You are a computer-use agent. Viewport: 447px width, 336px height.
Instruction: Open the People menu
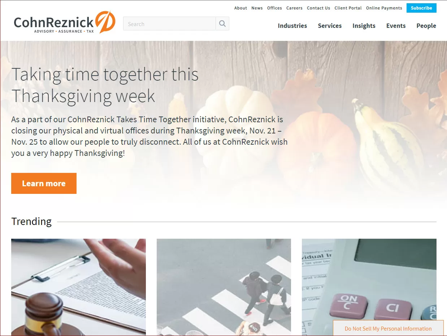click(426, 26)
